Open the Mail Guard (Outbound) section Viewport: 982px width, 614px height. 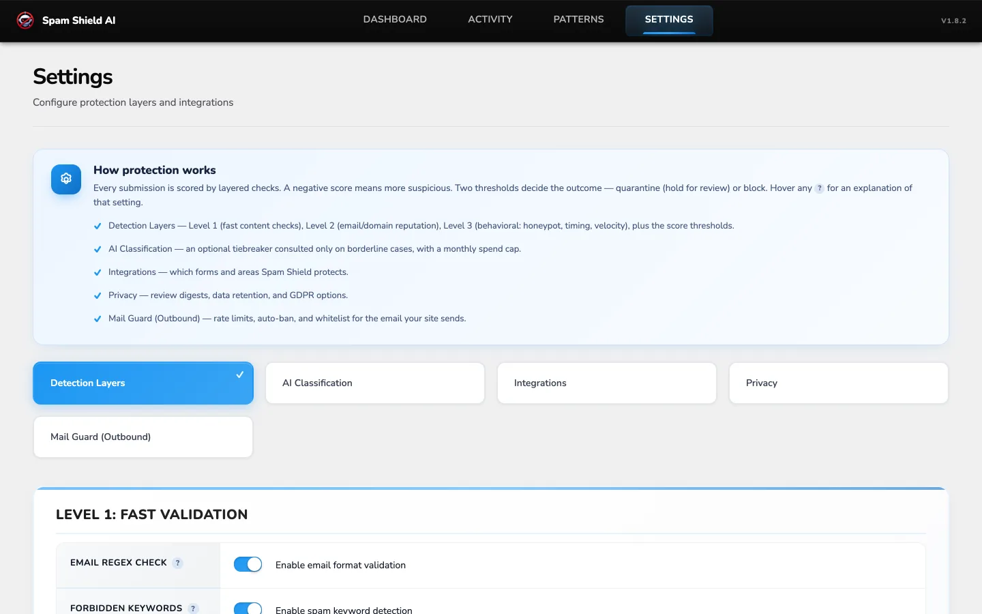pos(143,437)
